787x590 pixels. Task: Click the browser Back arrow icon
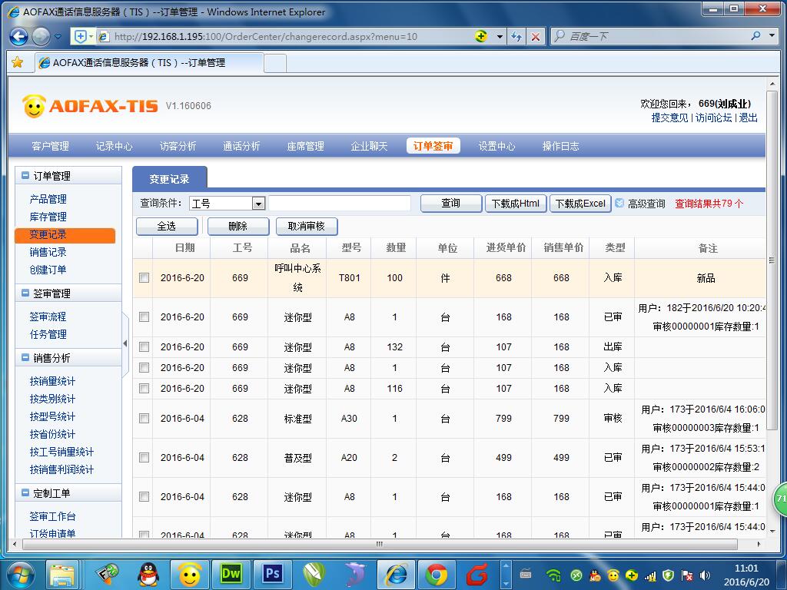tap(17, 36)
